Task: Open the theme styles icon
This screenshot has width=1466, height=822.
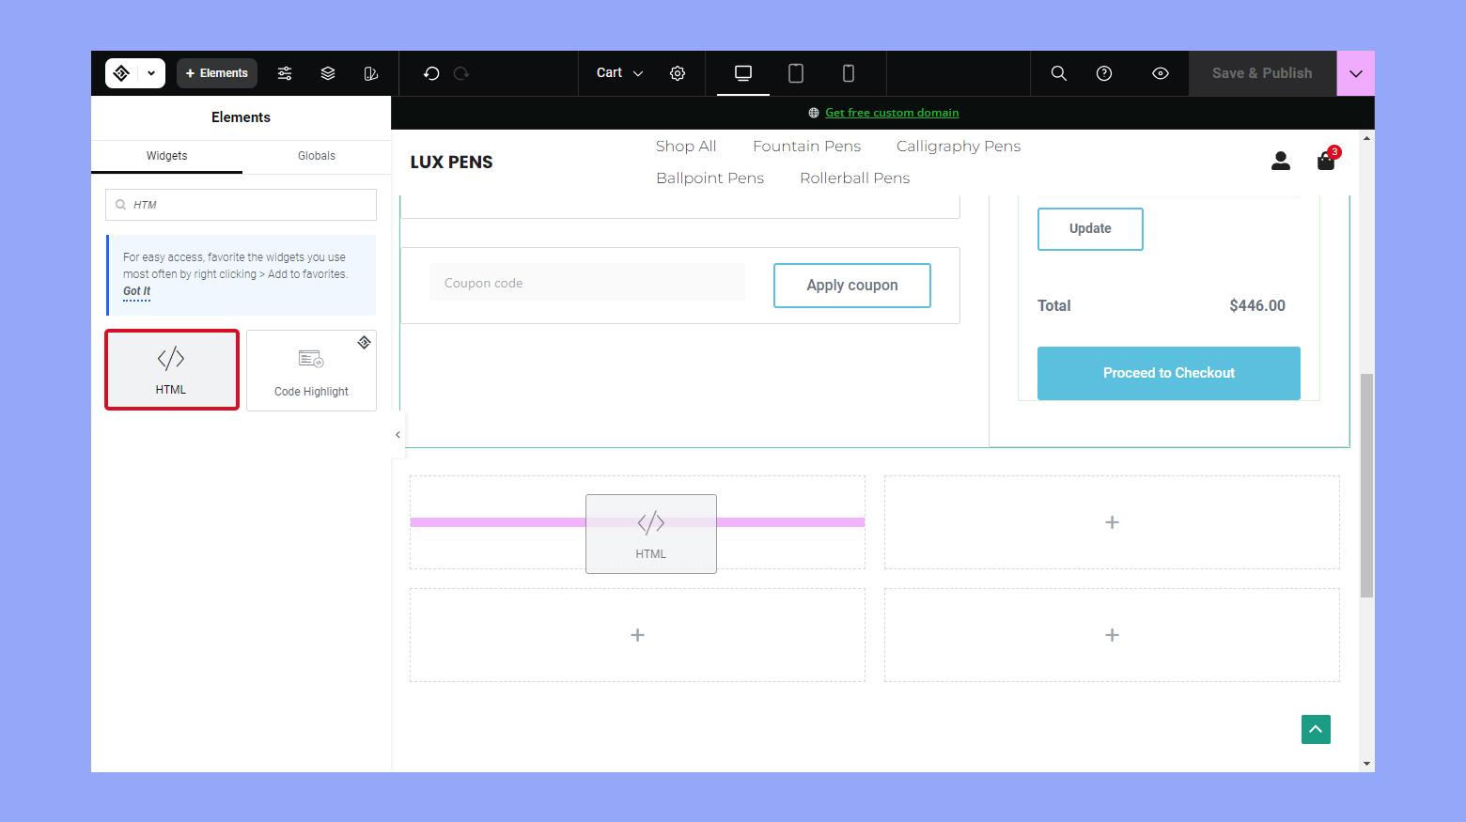Action: tap(371, 73)
